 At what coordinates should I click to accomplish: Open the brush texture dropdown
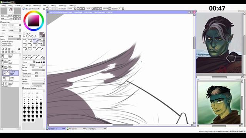click(37, 76)
